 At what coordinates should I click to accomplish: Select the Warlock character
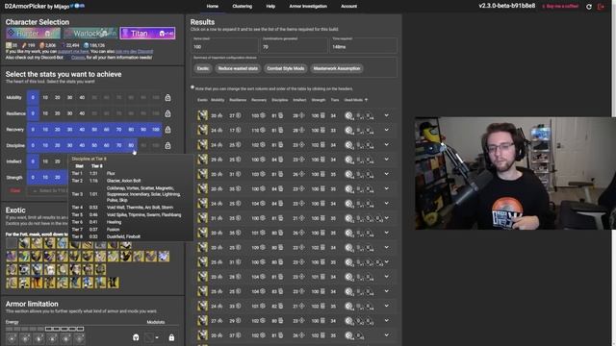(x=90, y=34)
